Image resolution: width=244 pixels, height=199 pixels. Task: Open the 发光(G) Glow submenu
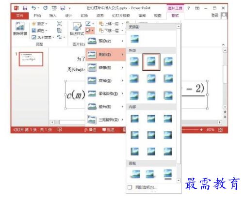click(106, 80)
